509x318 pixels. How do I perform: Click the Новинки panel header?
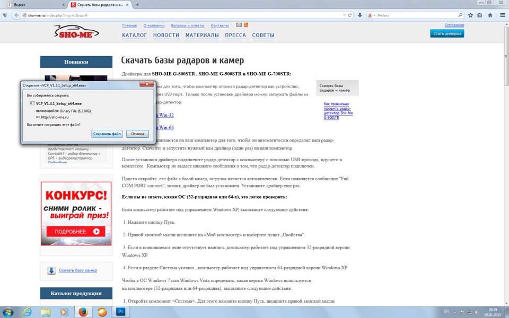tap(76, 61)
